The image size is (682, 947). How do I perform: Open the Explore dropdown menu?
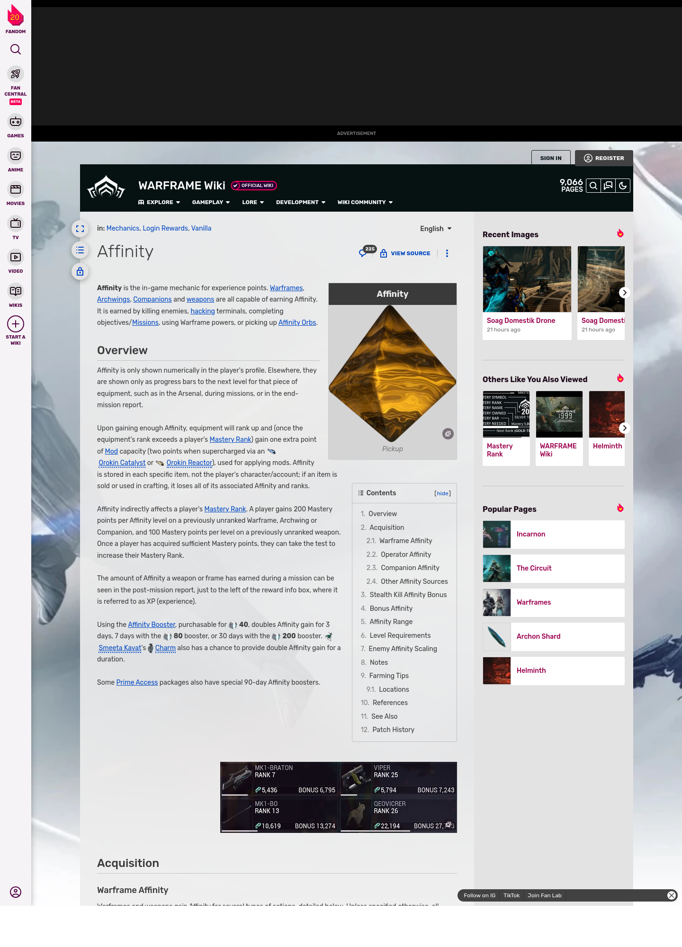pyautogui.click(x=159, y=202)
